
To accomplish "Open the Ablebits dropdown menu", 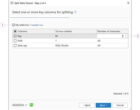I will (19, 105).
